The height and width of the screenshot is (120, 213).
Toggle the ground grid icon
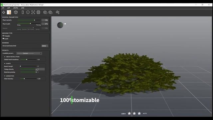[x=39, y=12]
